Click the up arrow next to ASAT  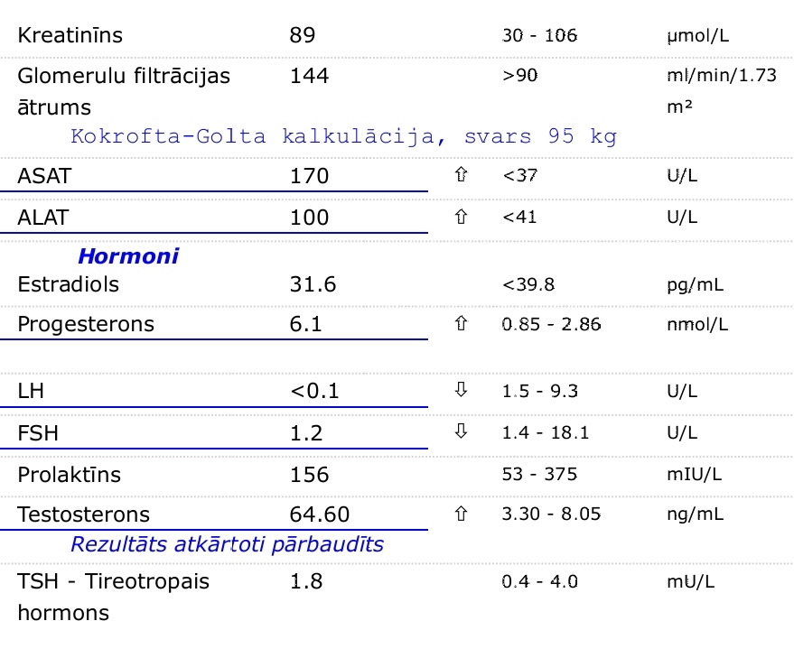point(461,174)
